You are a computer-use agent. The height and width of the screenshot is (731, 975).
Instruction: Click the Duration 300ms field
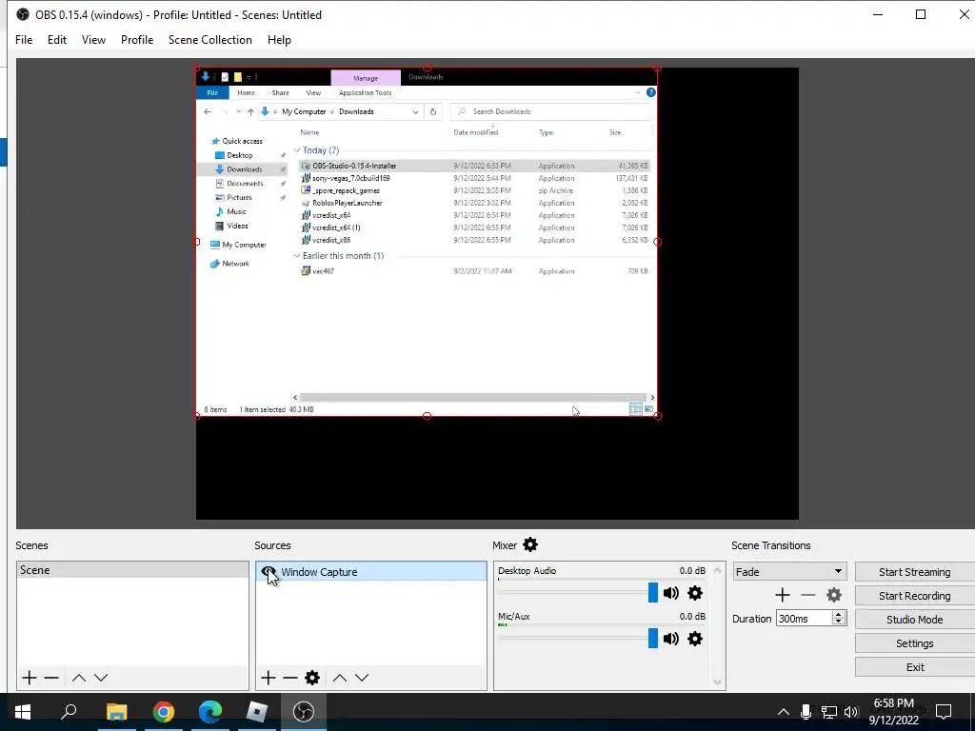[804, 619]
